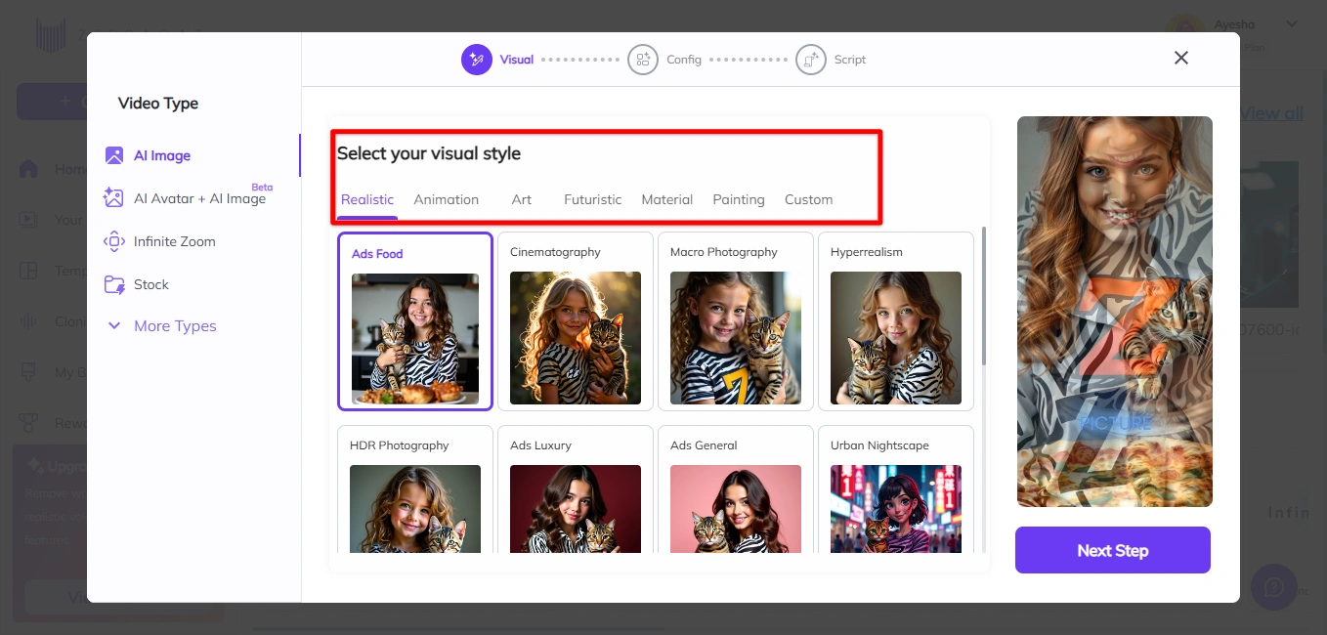This screenshot has width=1327, height=635.
Task: Select the Cinematography style card
Action: click(x=576, y=321)
